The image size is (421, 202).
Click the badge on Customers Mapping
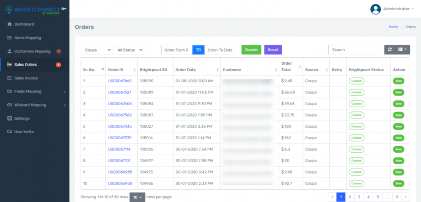(59, 51)
